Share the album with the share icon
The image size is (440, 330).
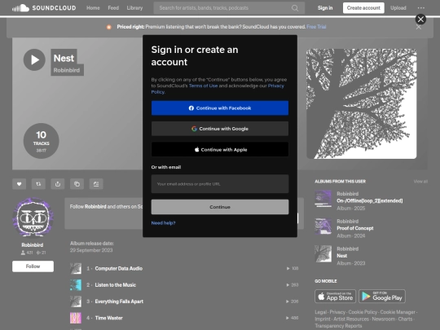coord(58,184)
